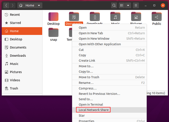169x122 pixels.
Task: Select the Downloads folder icon in grid
Action: (x=95, y=17)
